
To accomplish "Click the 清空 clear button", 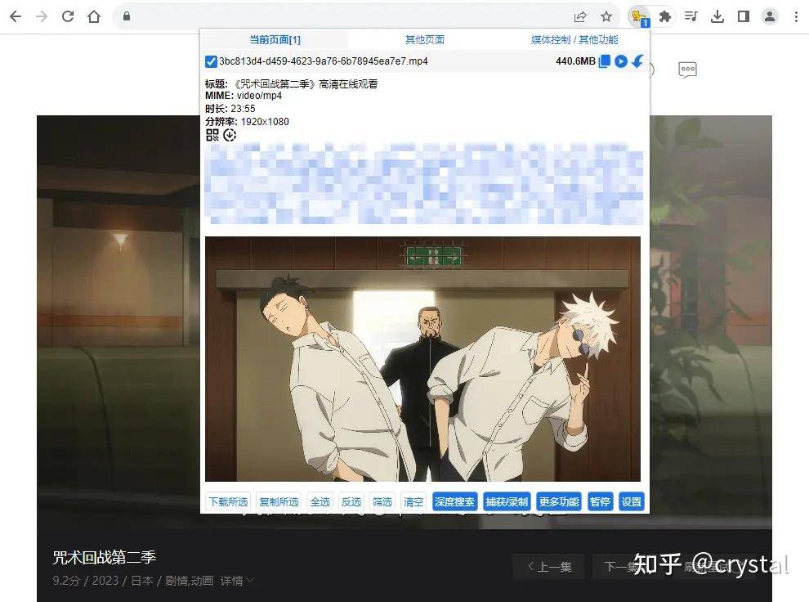I will 413,502.
